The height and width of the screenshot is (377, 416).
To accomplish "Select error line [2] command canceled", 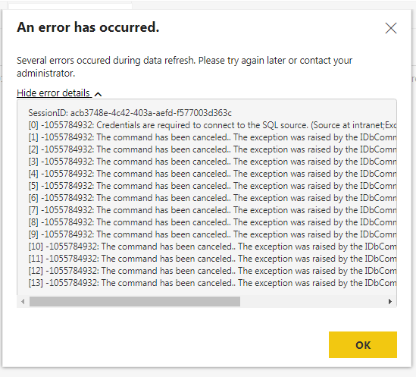I will (x=212, y=149).
